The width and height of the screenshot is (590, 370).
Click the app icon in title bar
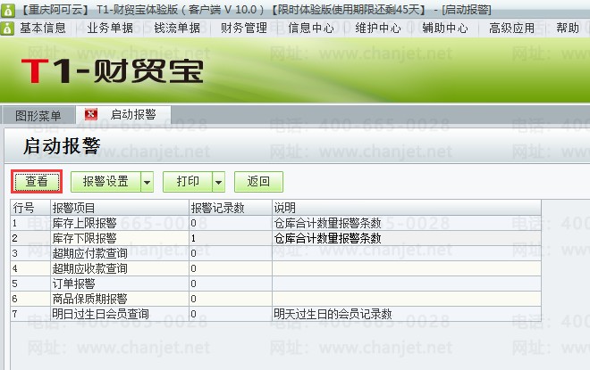[7, 10]
